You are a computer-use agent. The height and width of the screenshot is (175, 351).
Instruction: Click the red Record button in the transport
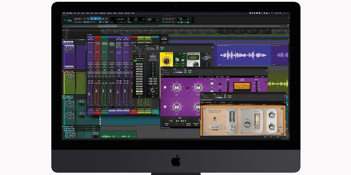[x=173, y=19]
